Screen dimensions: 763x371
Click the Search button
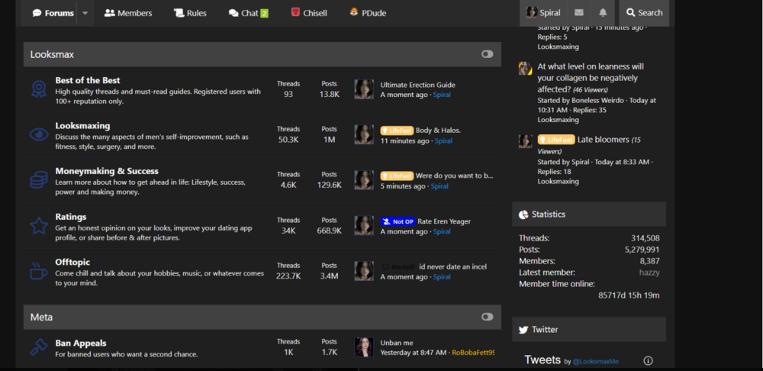coord(644,13)
